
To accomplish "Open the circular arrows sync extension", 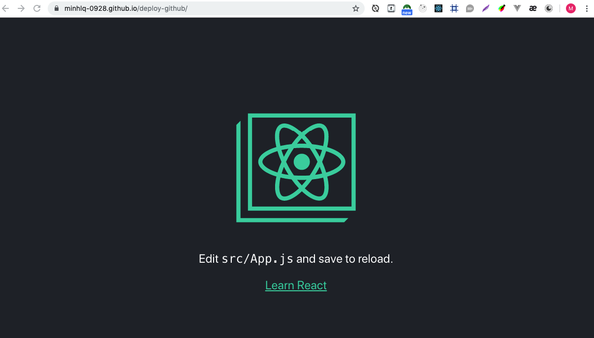I will tap(375, 8).
